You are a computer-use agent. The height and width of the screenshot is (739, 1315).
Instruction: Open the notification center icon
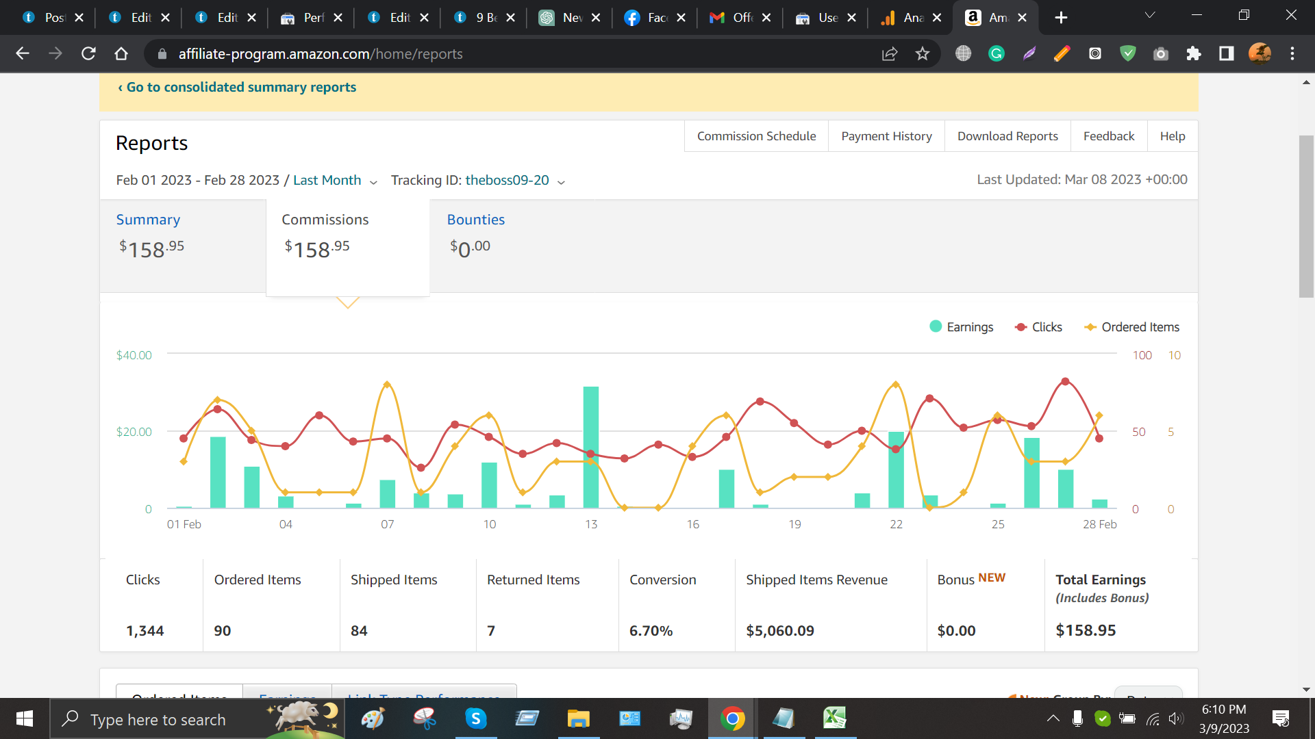coord(1281,718)
